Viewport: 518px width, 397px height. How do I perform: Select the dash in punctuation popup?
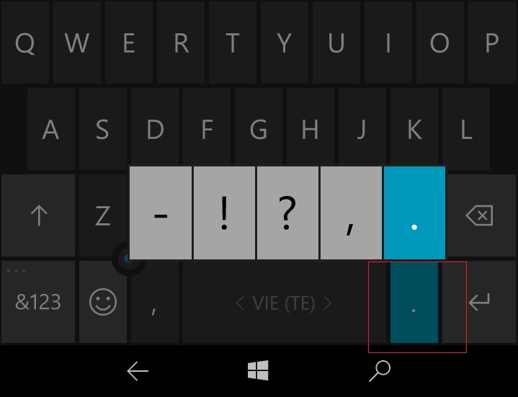pos(161,213)
